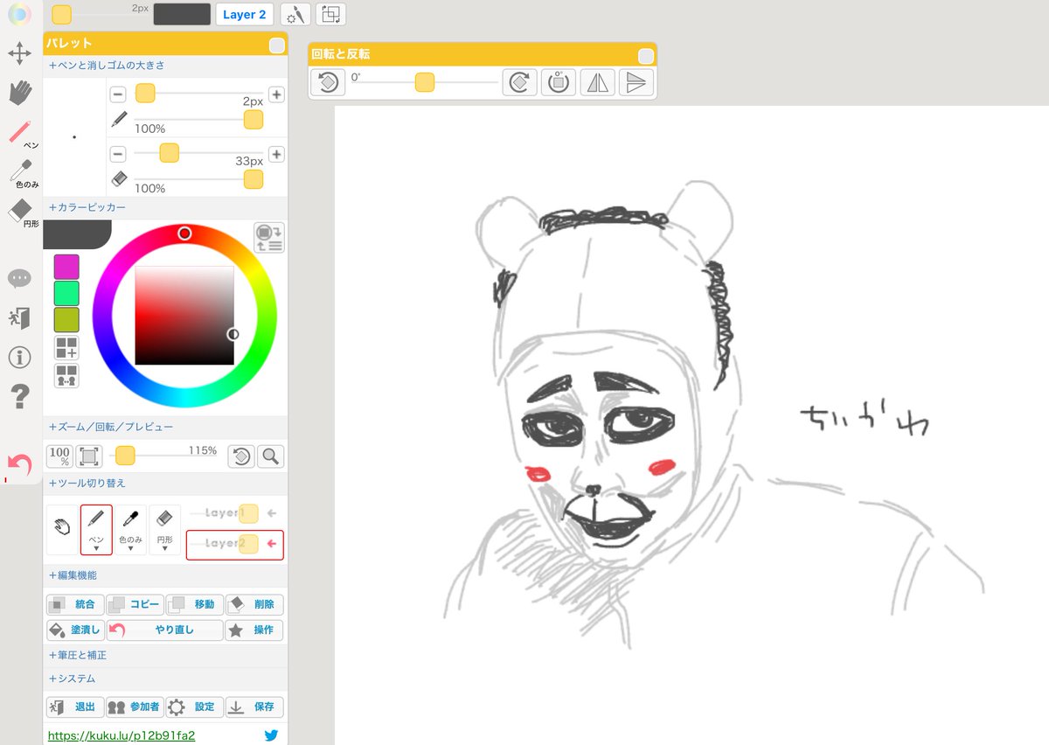Click the exit door icon in the sidebar
1049x745 pixels.
tap(19, 317)
